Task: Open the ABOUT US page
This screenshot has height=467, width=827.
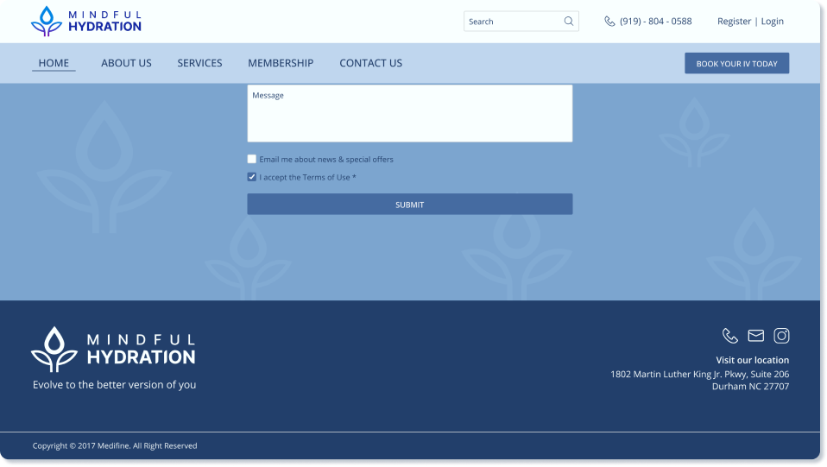Action: tap(127, 63)
